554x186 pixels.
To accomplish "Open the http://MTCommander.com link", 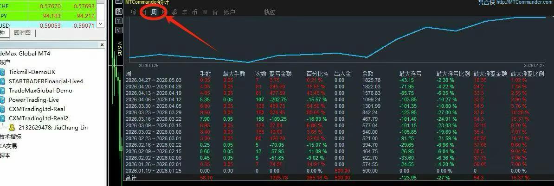I will [525, 2].
